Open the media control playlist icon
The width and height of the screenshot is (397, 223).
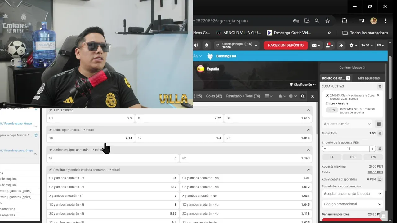362,21
